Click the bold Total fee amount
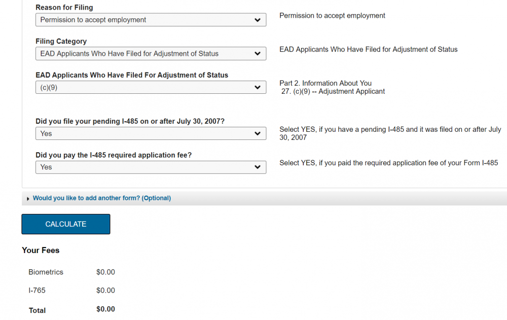The height and width of the screenshot is (320, 507). tap(105, 309)
